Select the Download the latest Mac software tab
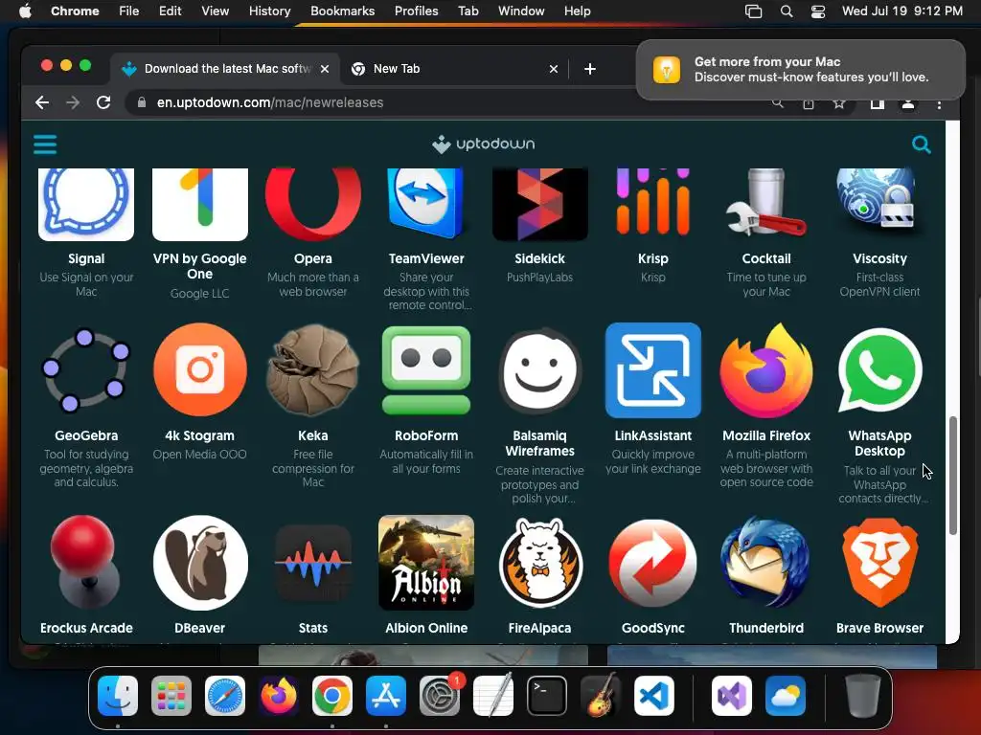 225,69
